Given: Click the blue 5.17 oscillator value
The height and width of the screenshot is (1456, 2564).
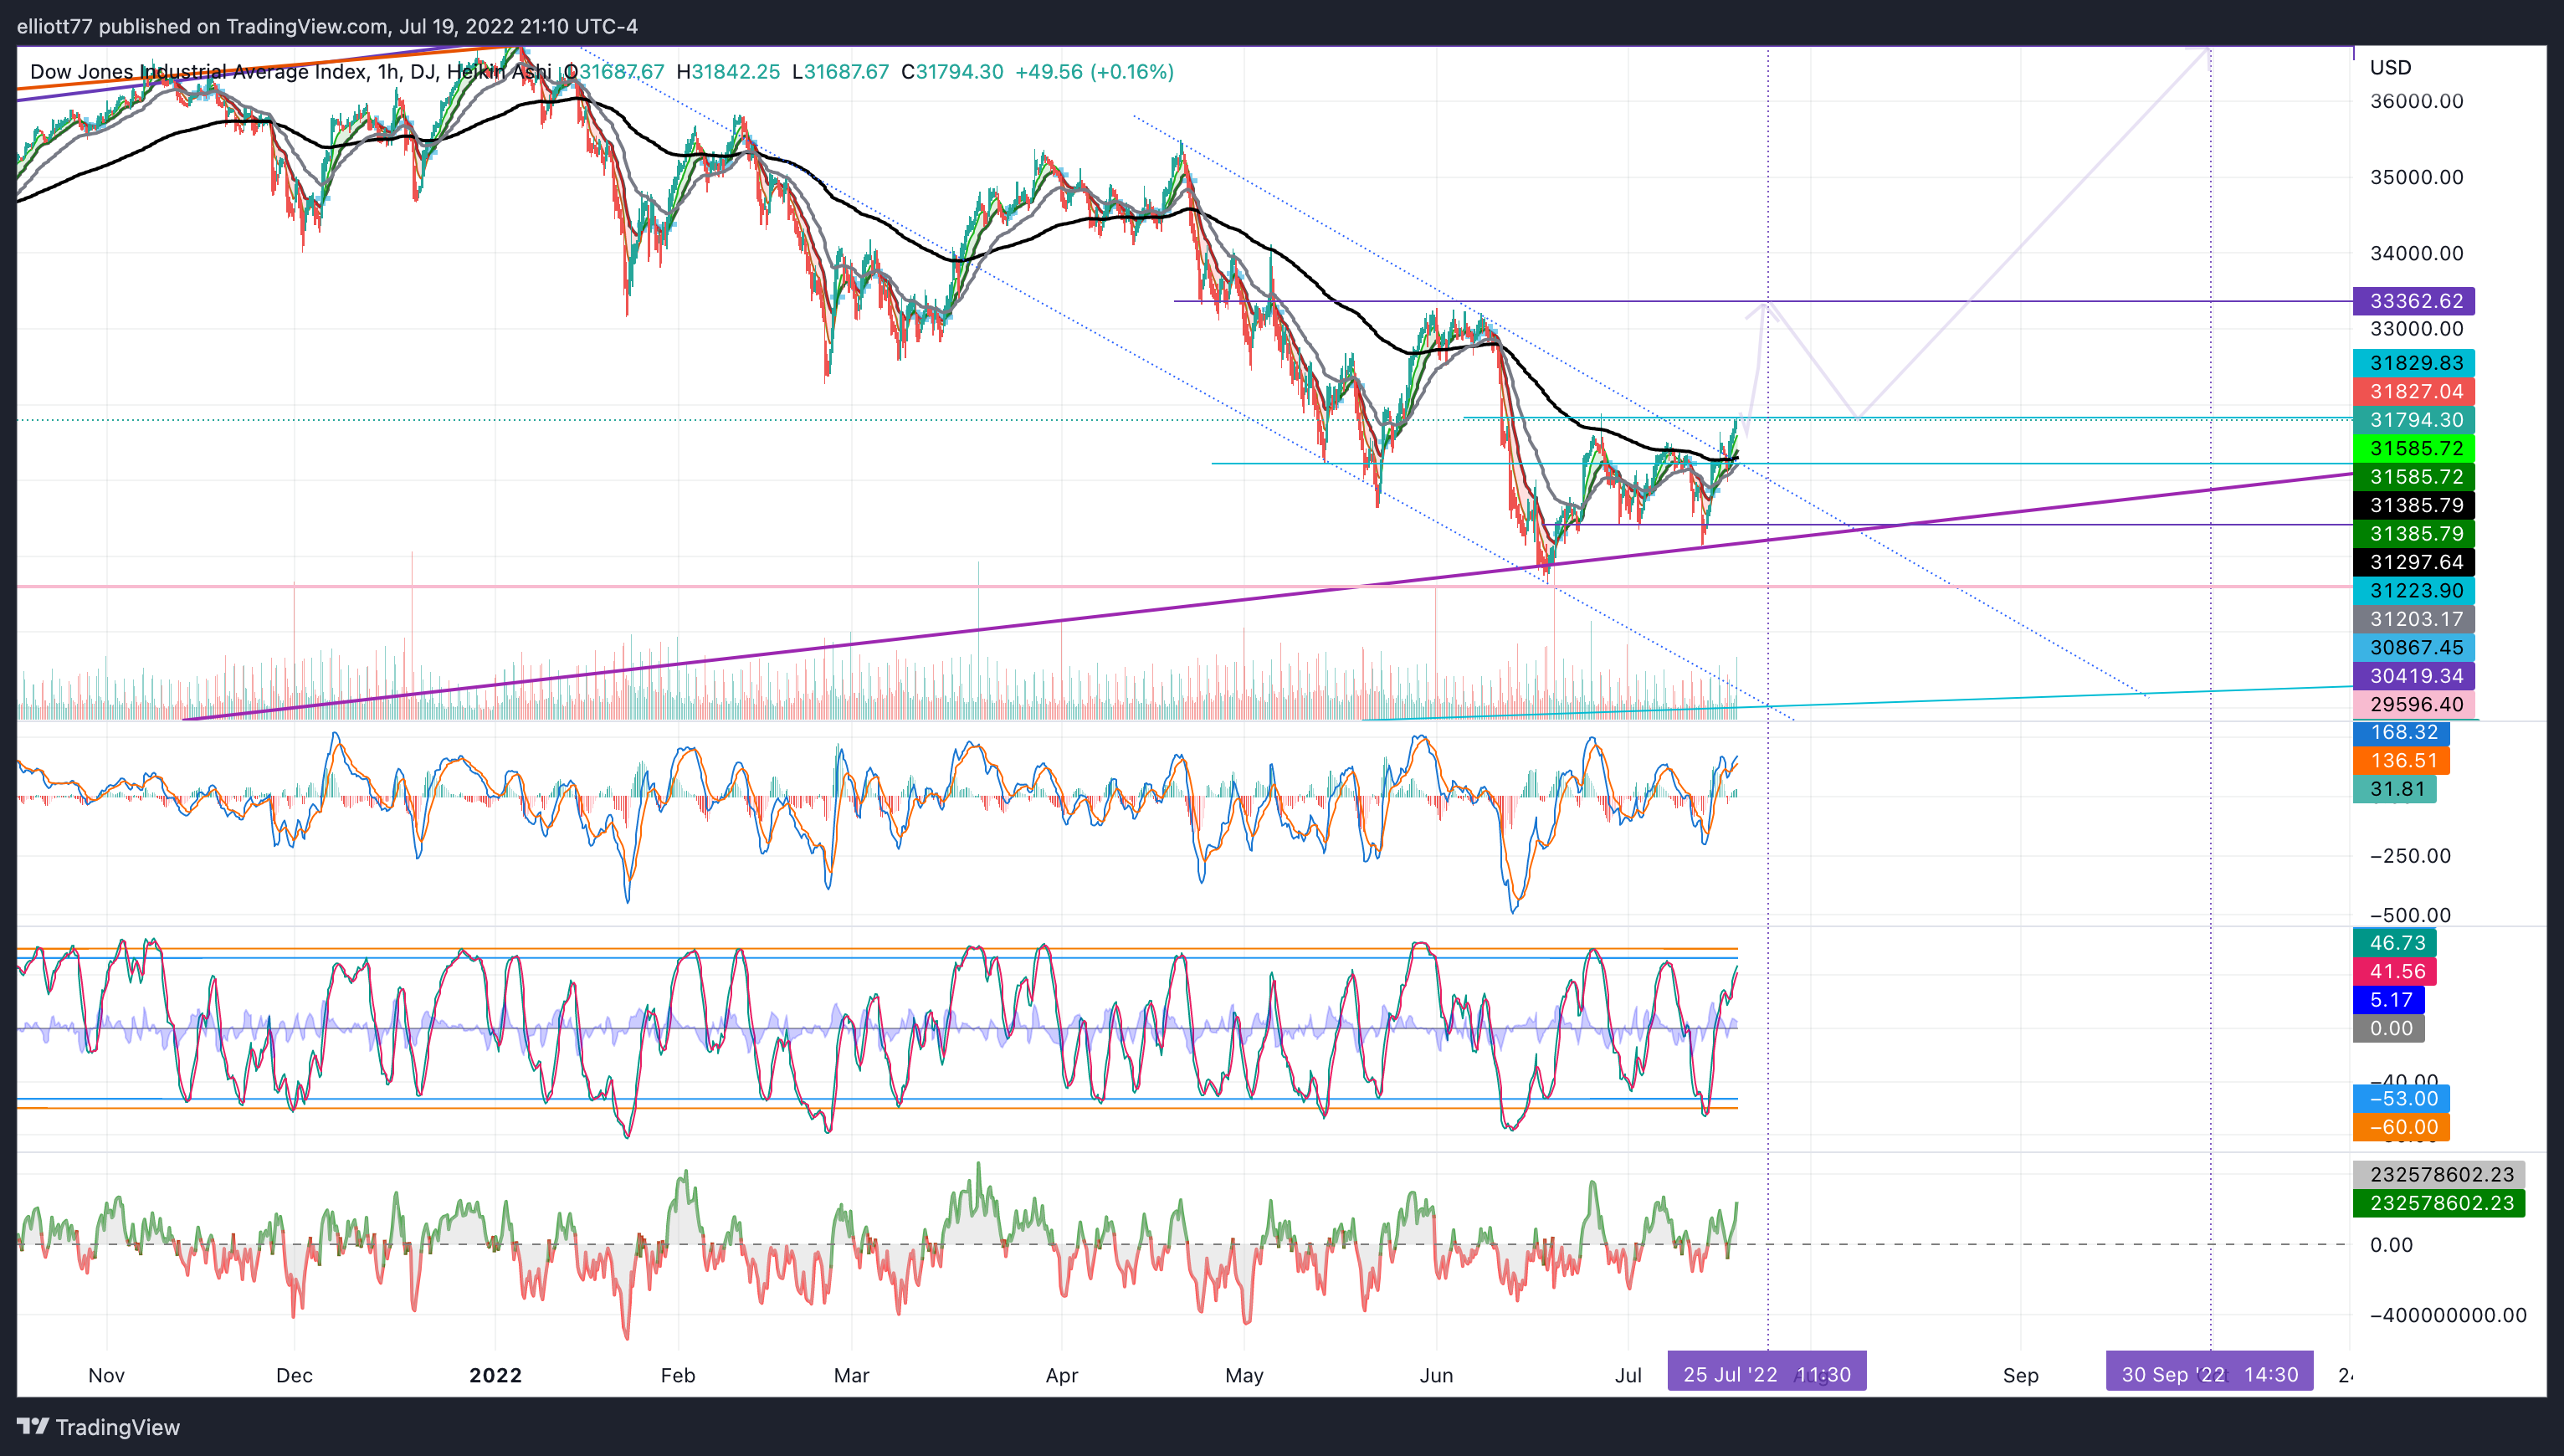Looking at the screenshot, I should coord(2389,1000).
